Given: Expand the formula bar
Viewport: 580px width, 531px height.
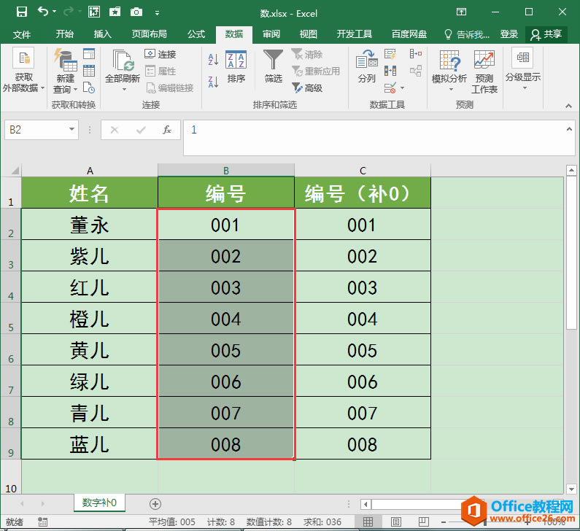Looking at the screenshot, I should point(569,129).
